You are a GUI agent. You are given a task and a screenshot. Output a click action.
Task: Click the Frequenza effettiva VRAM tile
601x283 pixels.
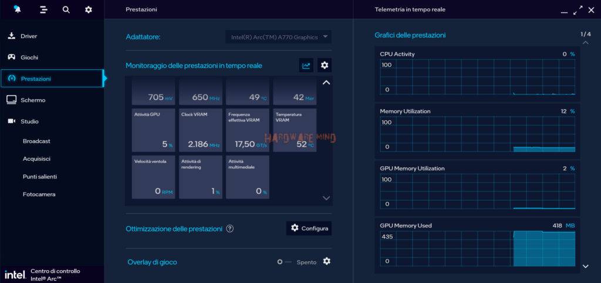(x=248, y=130)
